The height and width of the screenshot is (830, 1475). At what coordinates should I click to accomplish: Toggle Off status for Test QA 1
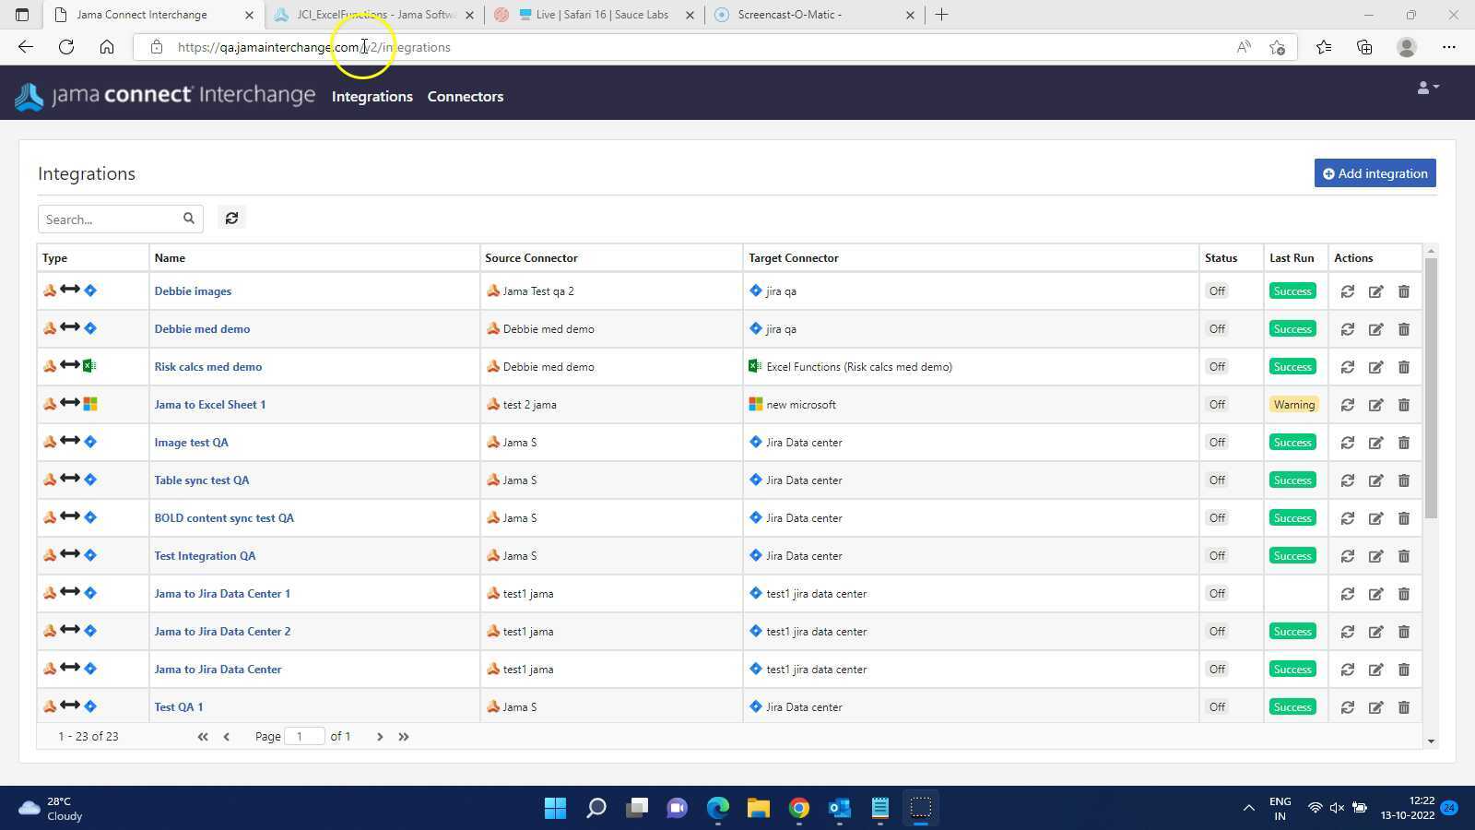pyautogui.click(x=1217, y=707)
